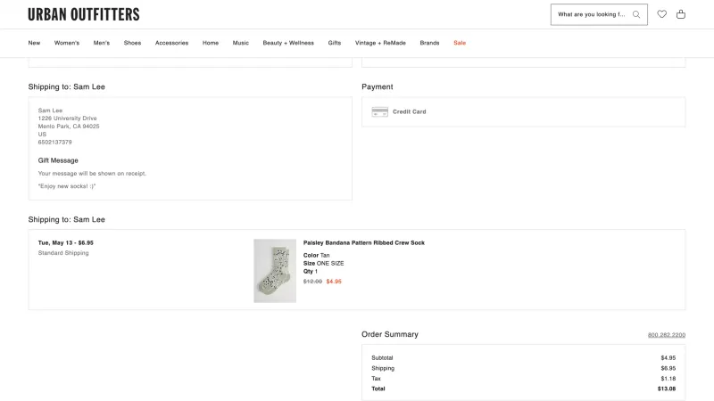The image size is (714, 401).
Task: Click the credit card icon
Action: 380,112
